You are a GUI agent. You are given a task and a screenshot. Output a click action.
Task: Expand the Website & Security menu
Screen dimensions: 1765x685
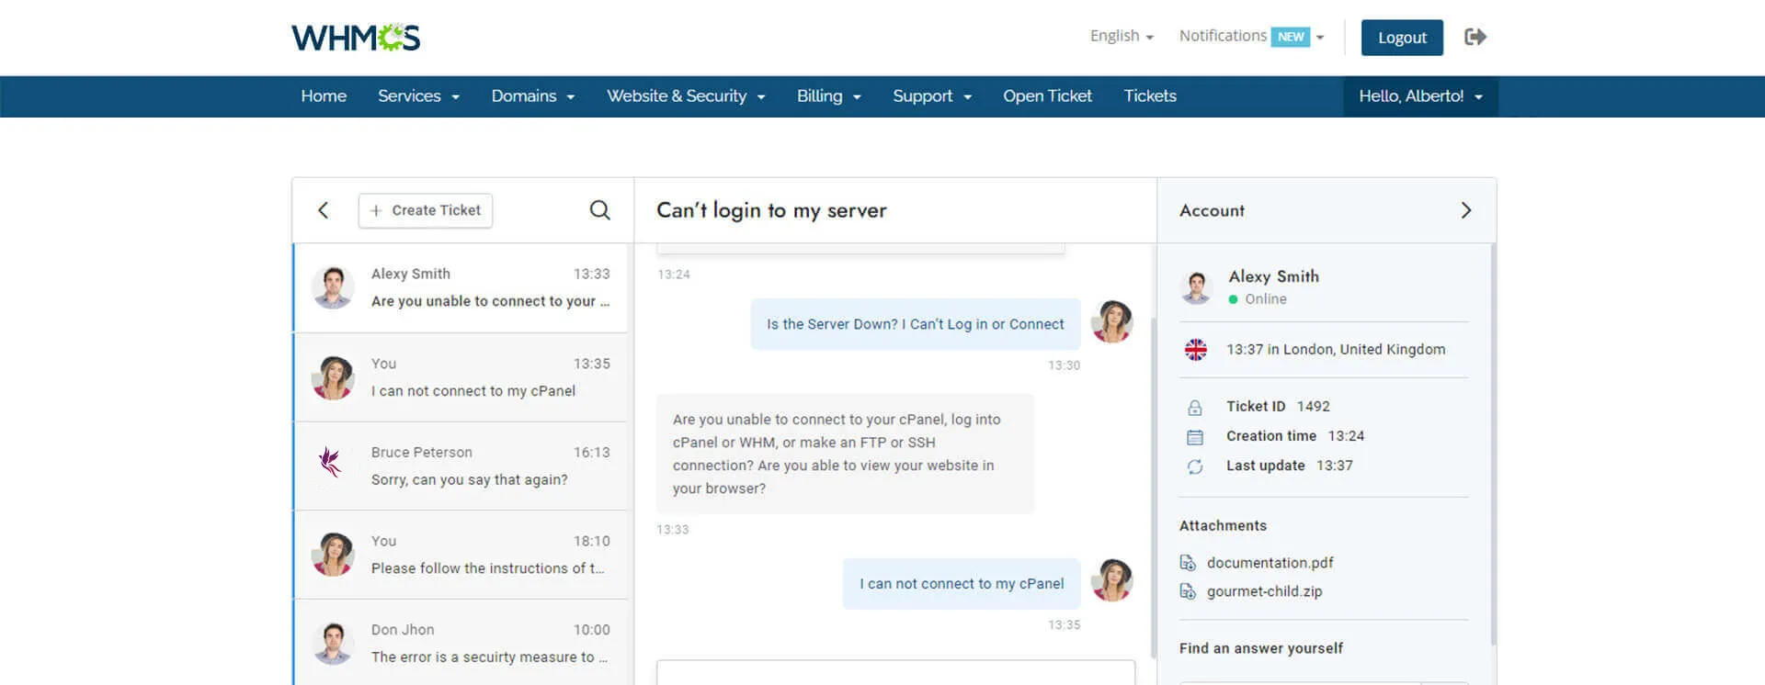686,96
